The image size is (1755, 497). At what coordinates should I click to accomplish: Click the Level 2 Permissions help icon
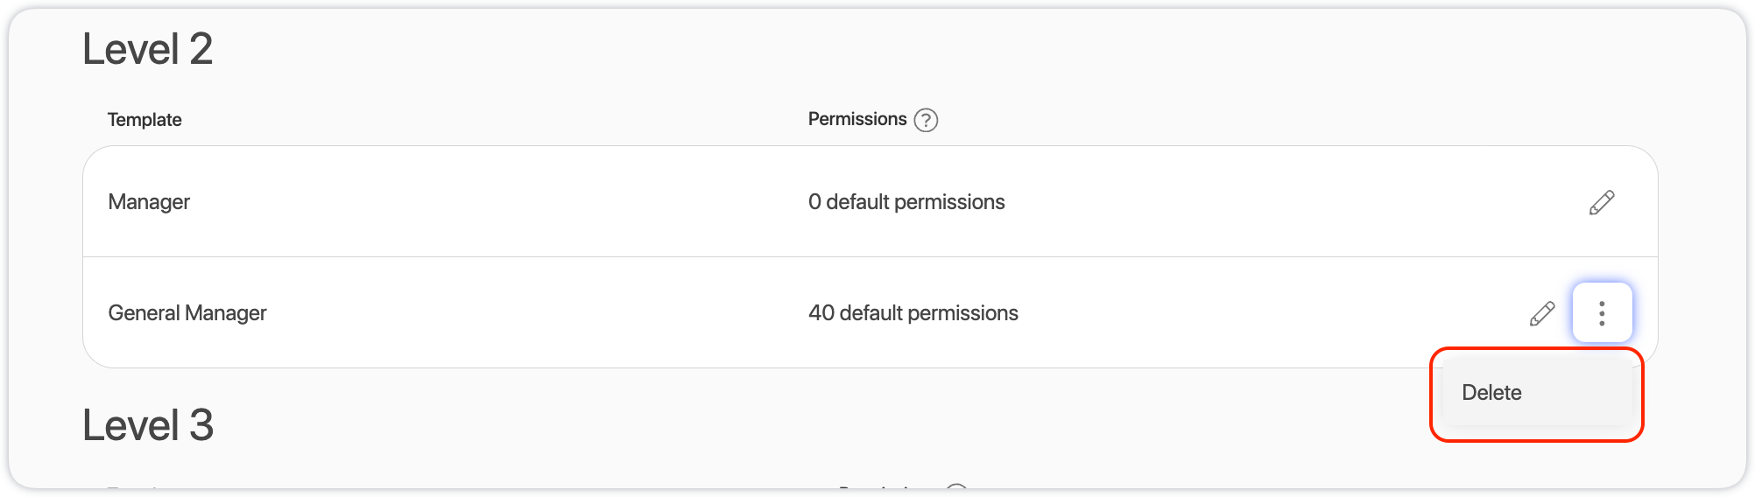click(x=926, y=120)
